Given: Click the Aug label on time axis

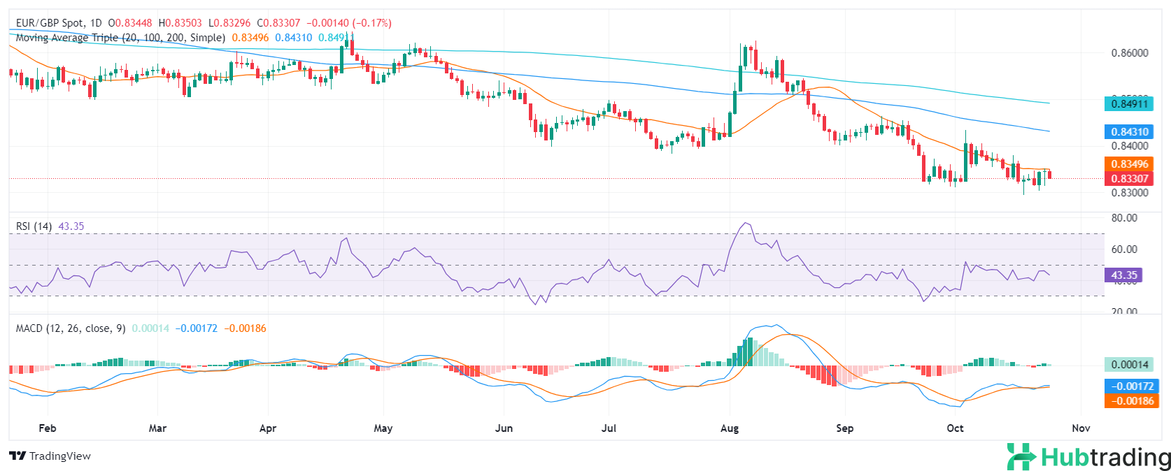Looking at the screenshot, I should [730, 428].
